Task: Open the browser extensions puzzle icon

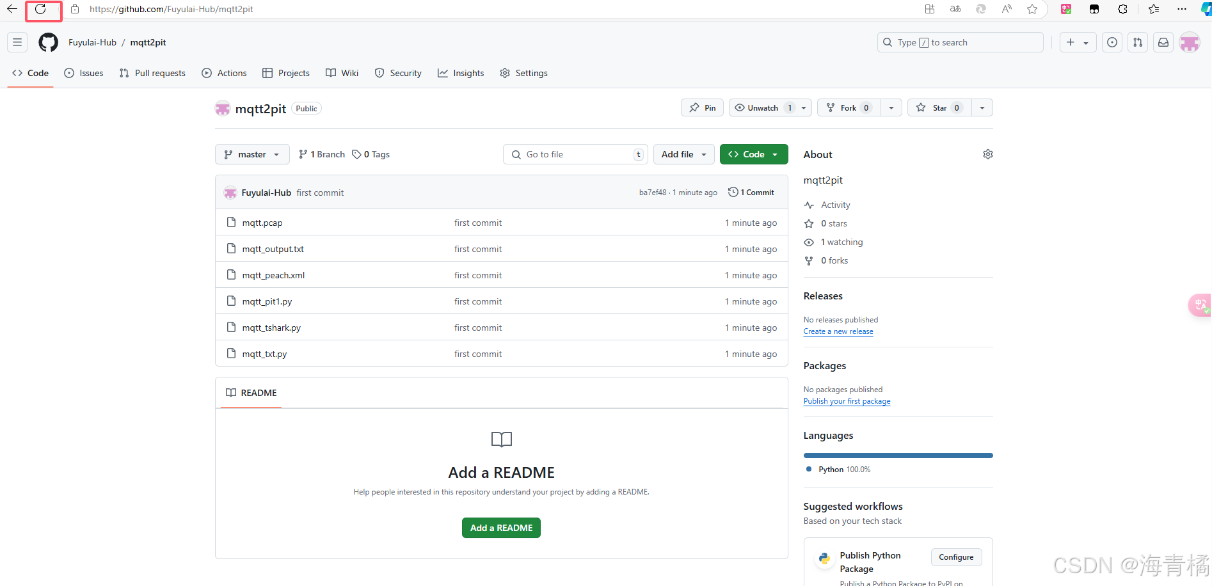Action: tap(1122, 9)
